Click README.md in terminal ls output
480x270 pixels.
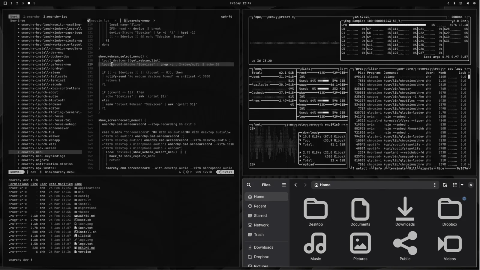(x=86, y=248)
